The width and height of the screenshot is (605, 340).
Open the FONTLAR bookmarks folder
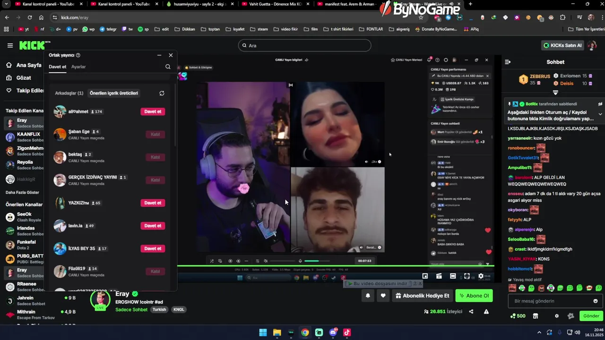(x=371, y=29)
